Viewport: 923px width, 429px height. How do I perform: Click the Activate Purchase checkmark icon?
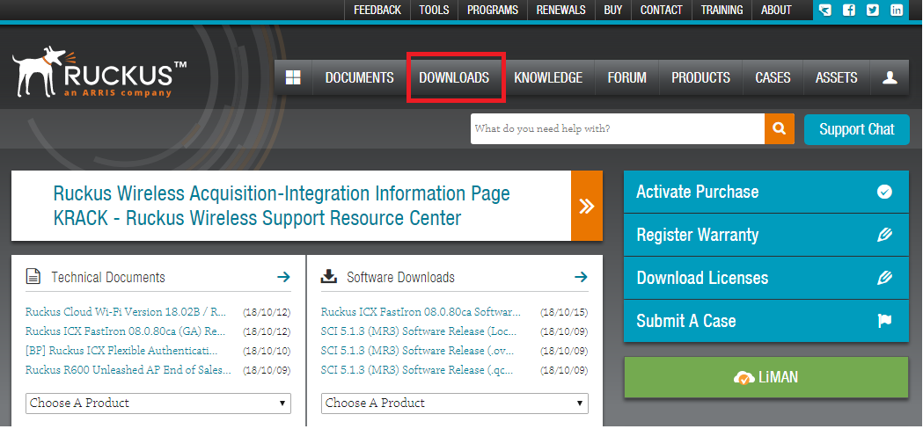[x=884, y=192]
